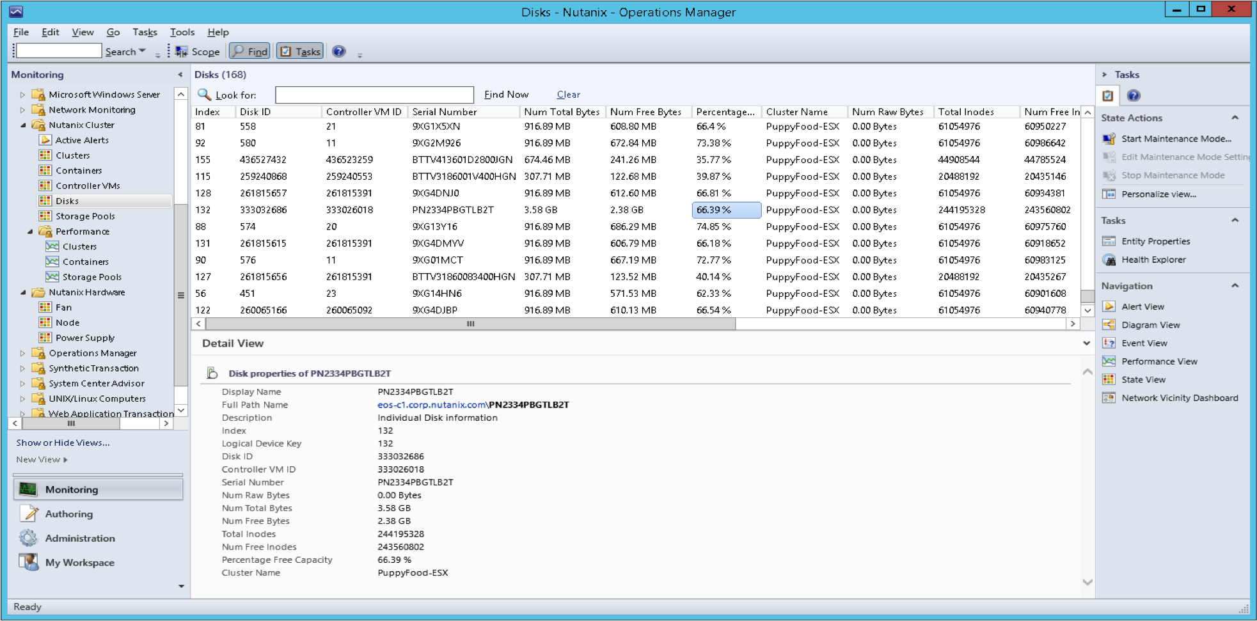Navigate to Event View
The height and width of the screenshot is (621, 1257).
click(1144, 343)
